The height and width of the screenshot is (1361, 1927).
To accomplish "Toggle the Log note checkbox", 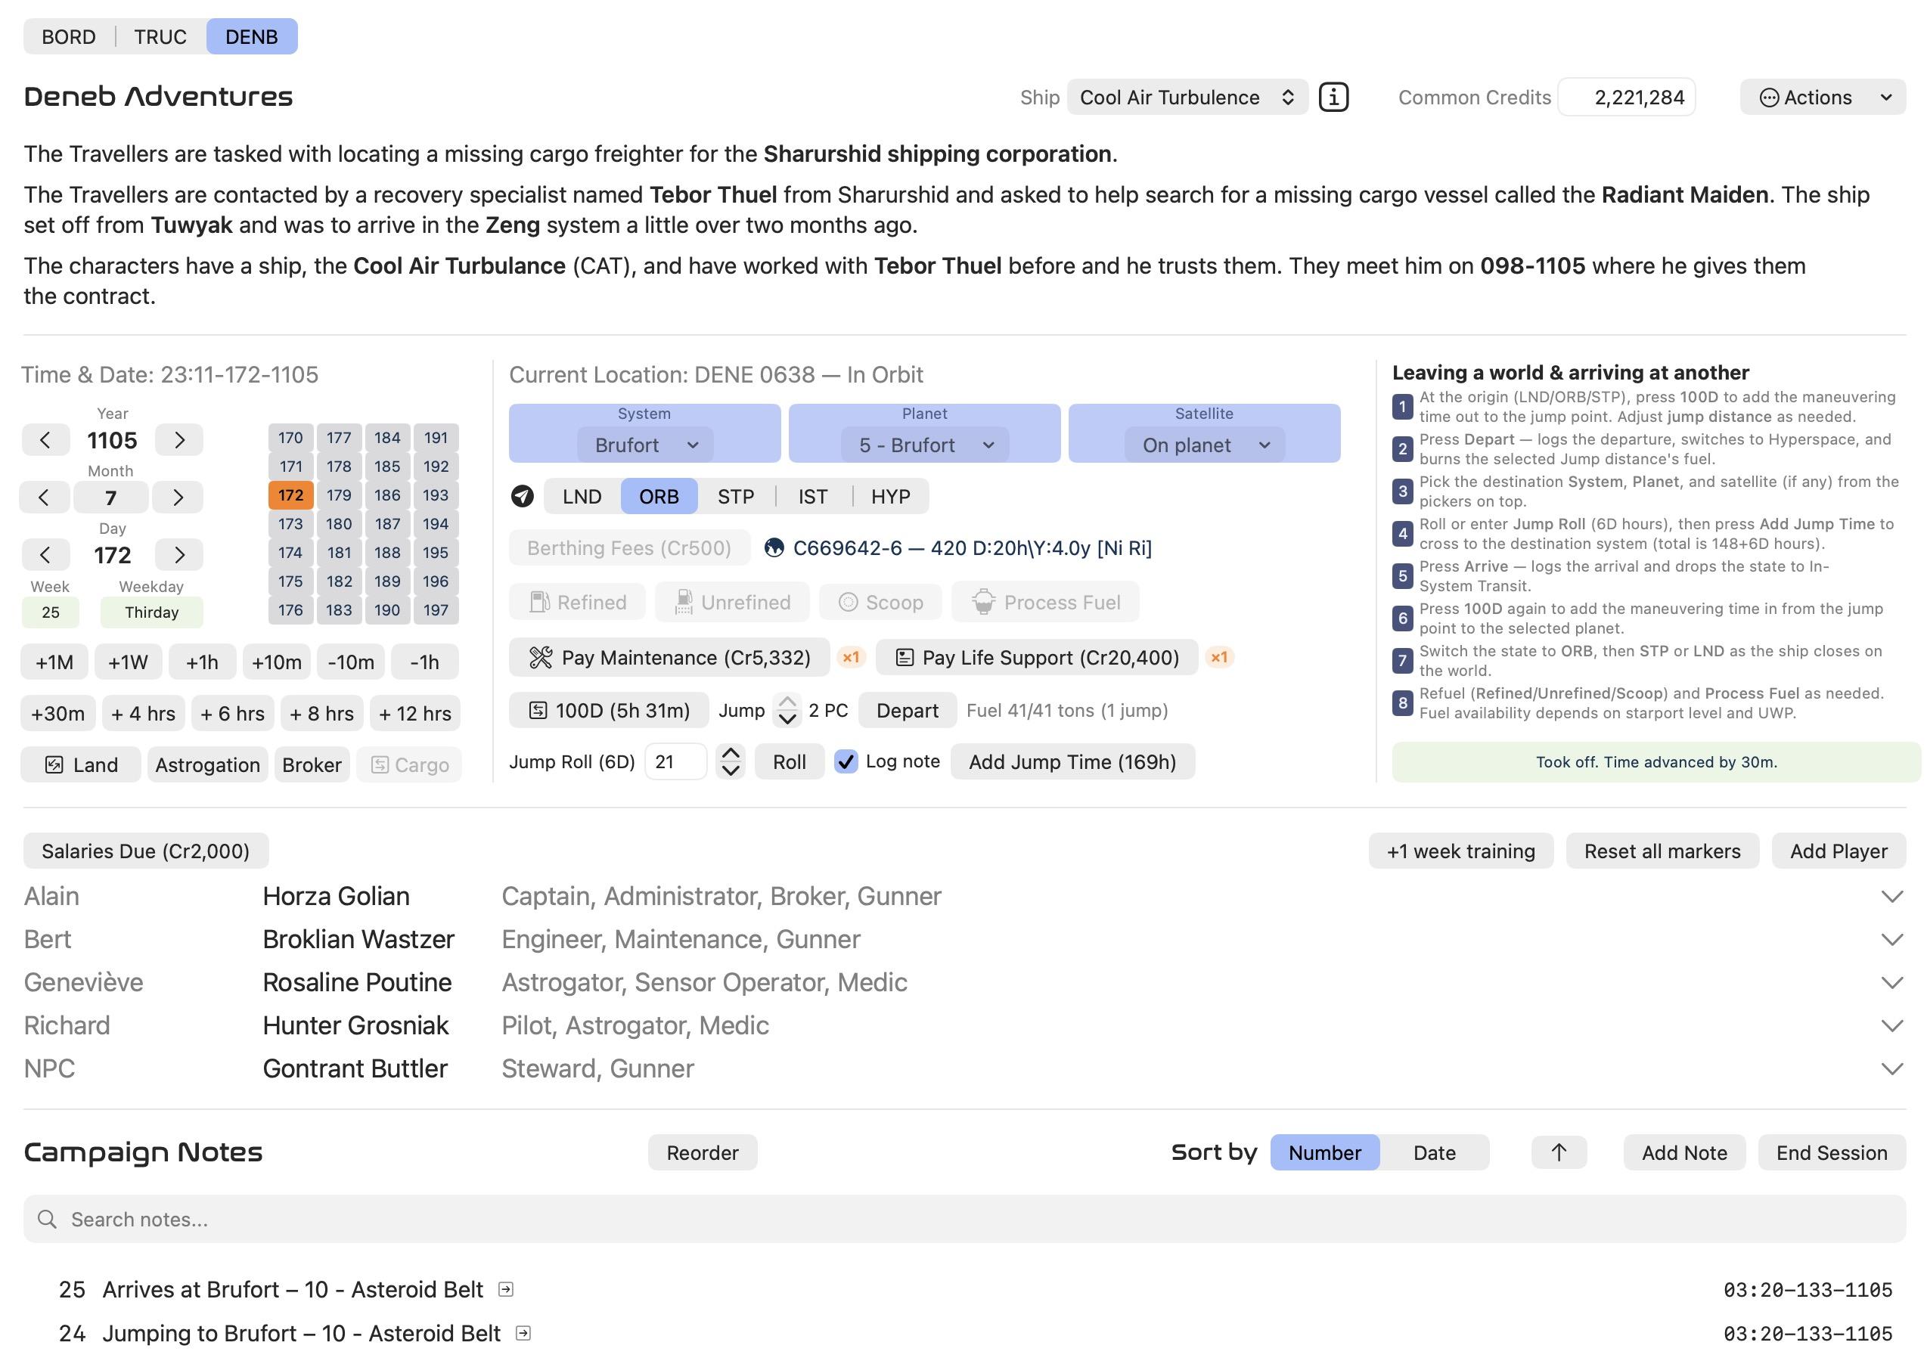I will tap(846, 762).
